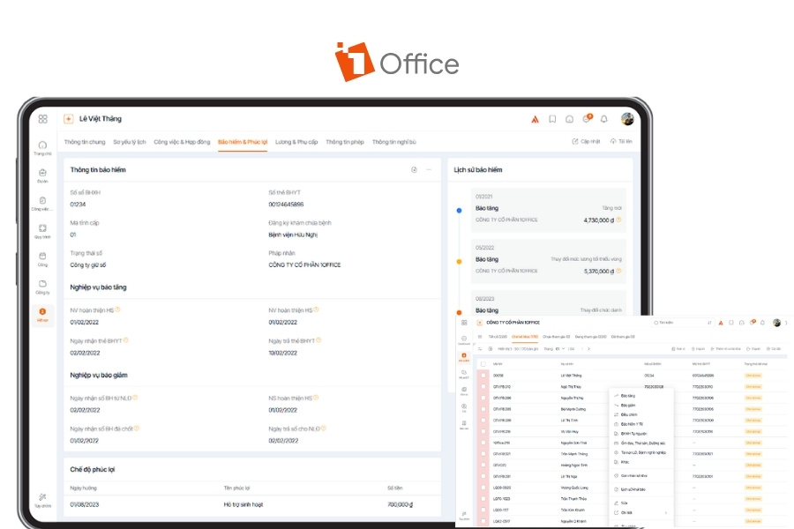Click the add icon in Thông tin bảo hiểm
This screenshot has width=794, height=529.
point(415,170)
